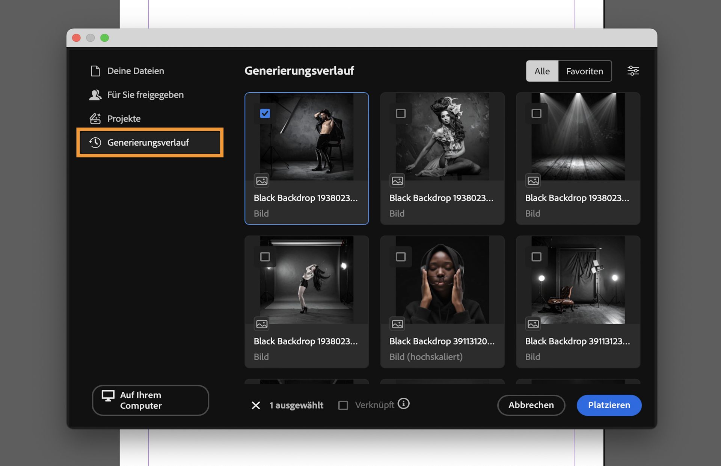The image size is (721, 466).
Task: Select checkbox on woman with flower headpiece
Action: tap(401, 113)
